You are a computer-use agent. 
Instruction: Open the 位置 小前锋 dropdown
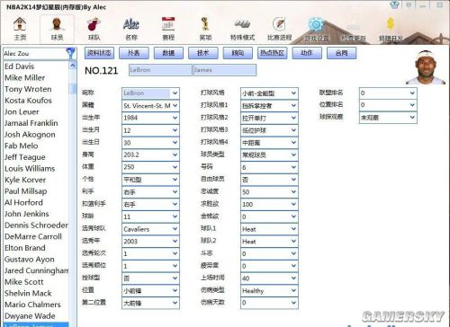(x=150, y=290)
